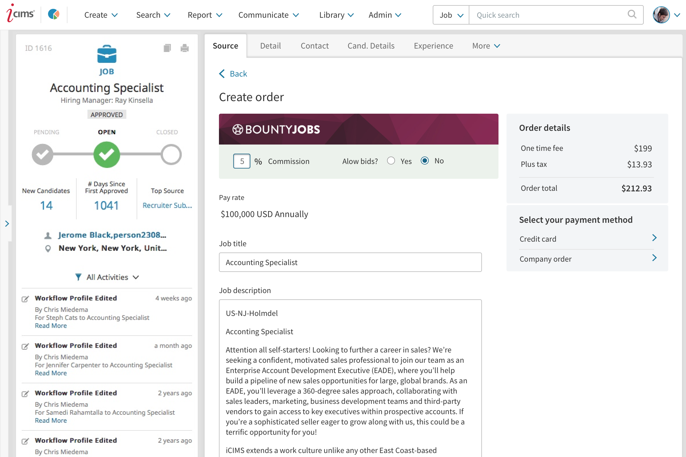Change the Job search type dropdown
Screen dimensions: 686x457
[x=451, y=15]
